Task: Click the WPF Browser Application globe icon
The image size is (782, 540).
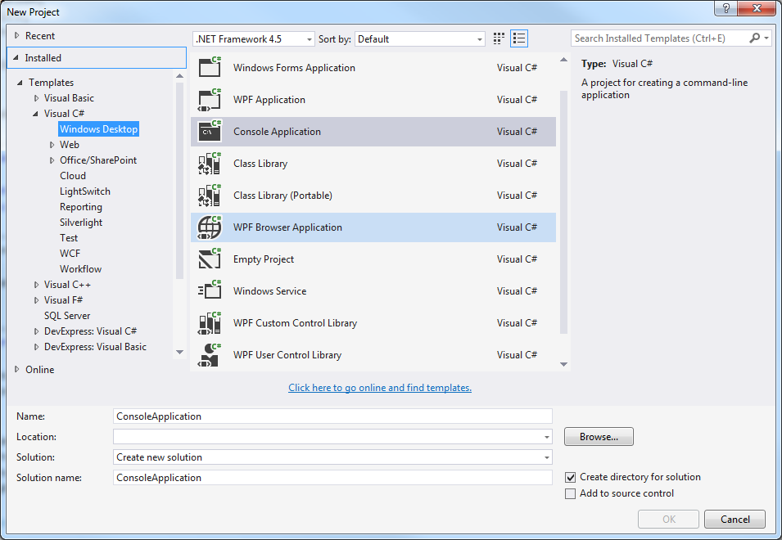Action: (210, 227)
